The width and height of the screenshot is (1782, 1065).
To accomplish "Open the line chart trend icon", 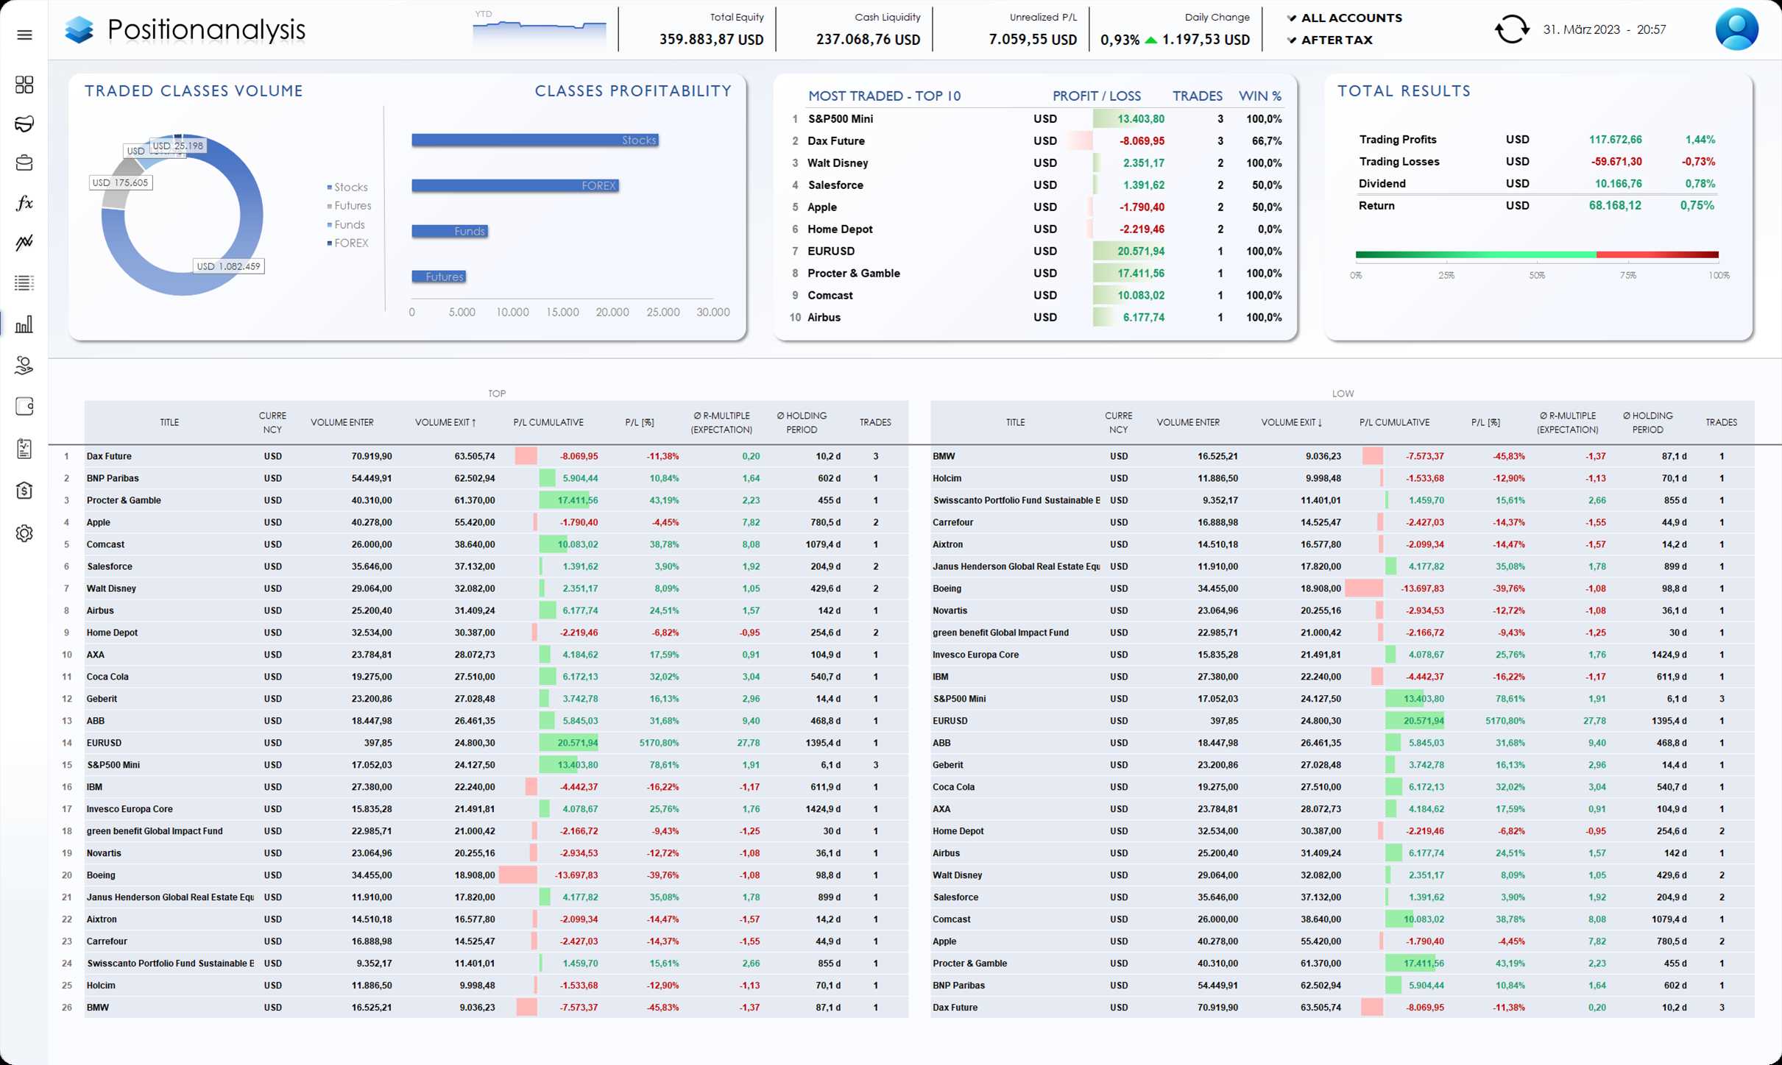I will point(24,242).
